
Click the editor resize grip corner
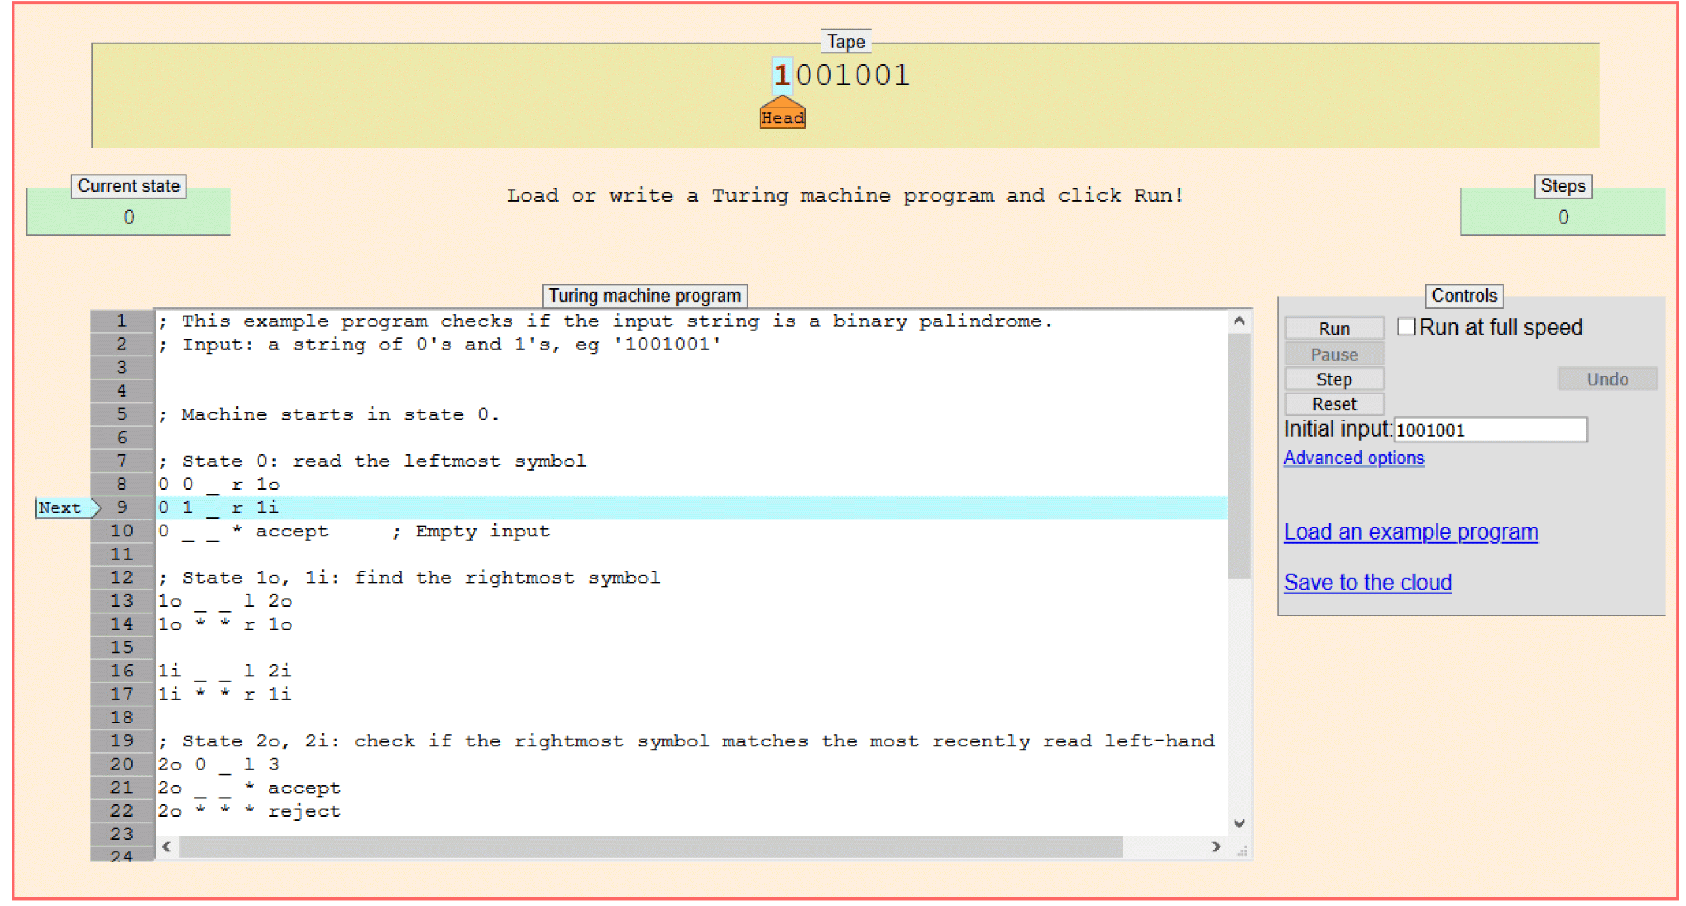coord(1242,851)
